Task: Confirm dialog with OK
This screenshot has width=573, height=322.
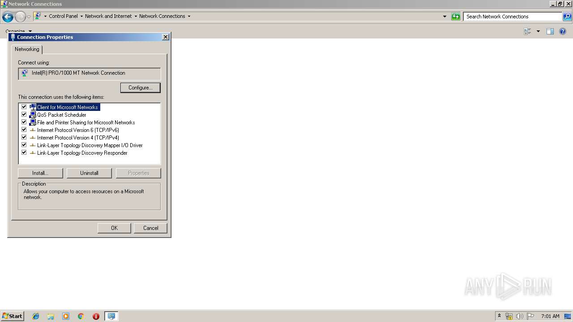Action: [x=114, y=228]
